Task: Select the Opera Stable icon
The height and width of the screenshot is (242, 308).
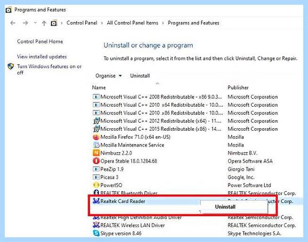Action: coord(96,161)
